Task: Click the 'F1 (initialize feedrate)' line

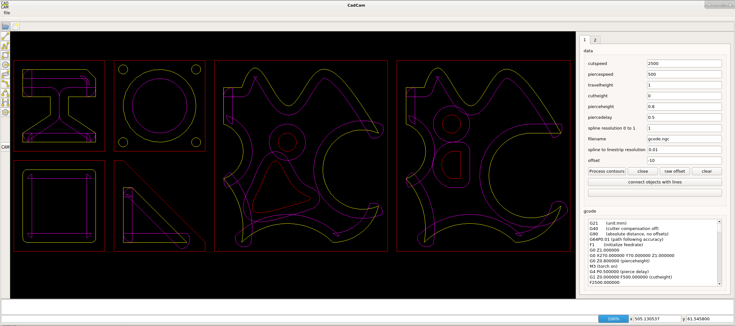Action: (616, 245)
